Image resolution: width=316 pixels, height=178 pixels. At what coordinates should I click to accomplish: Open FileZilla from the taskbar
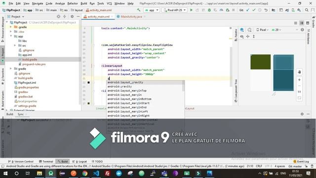[108, 174]
